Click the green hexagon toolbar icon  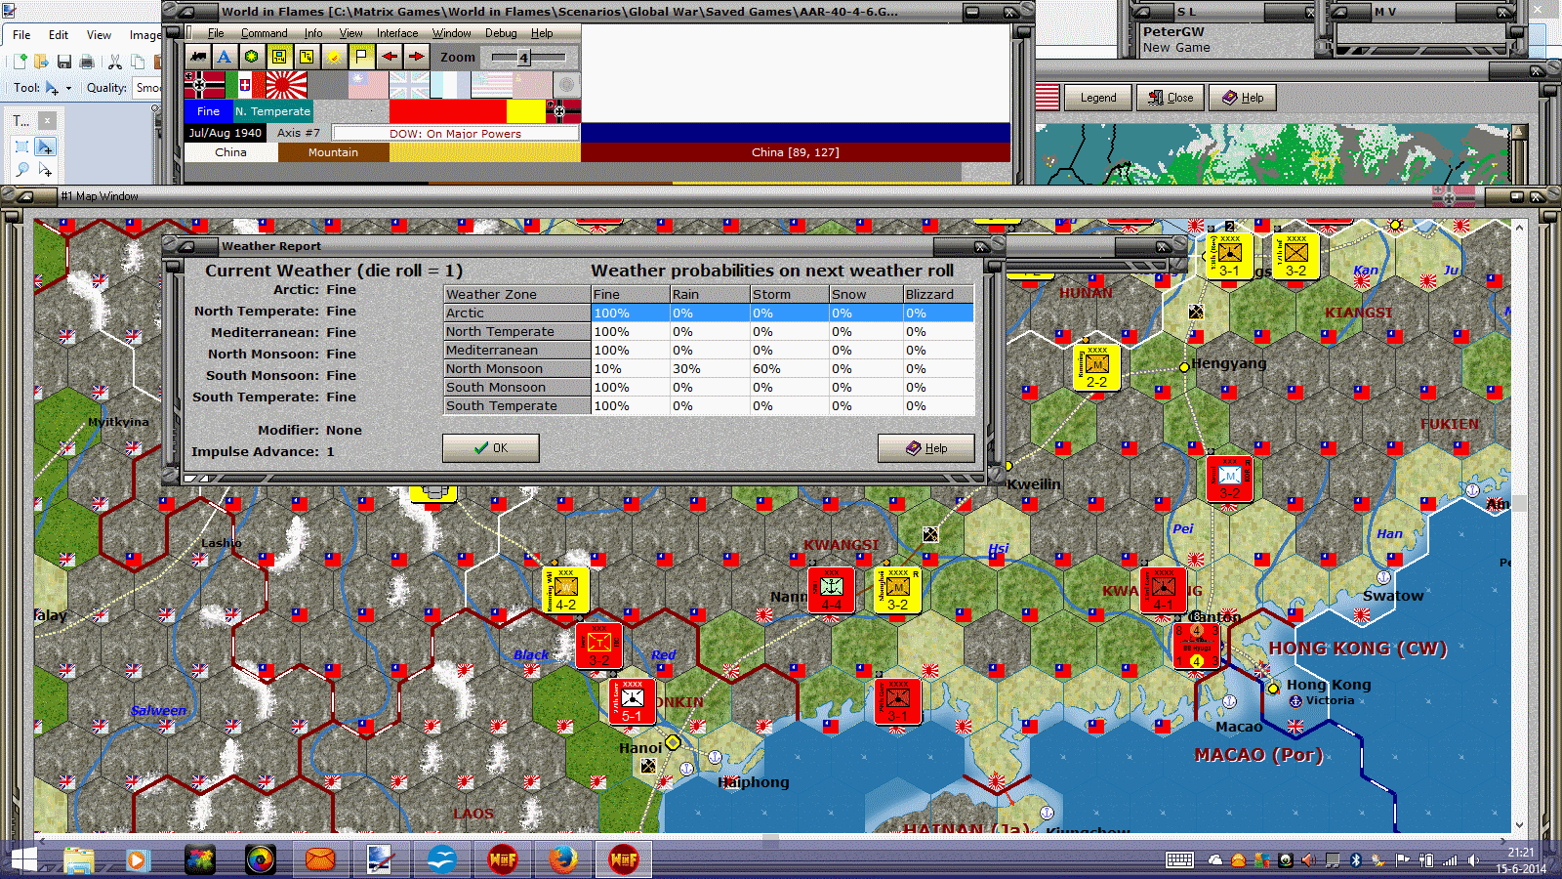(251, 57)
